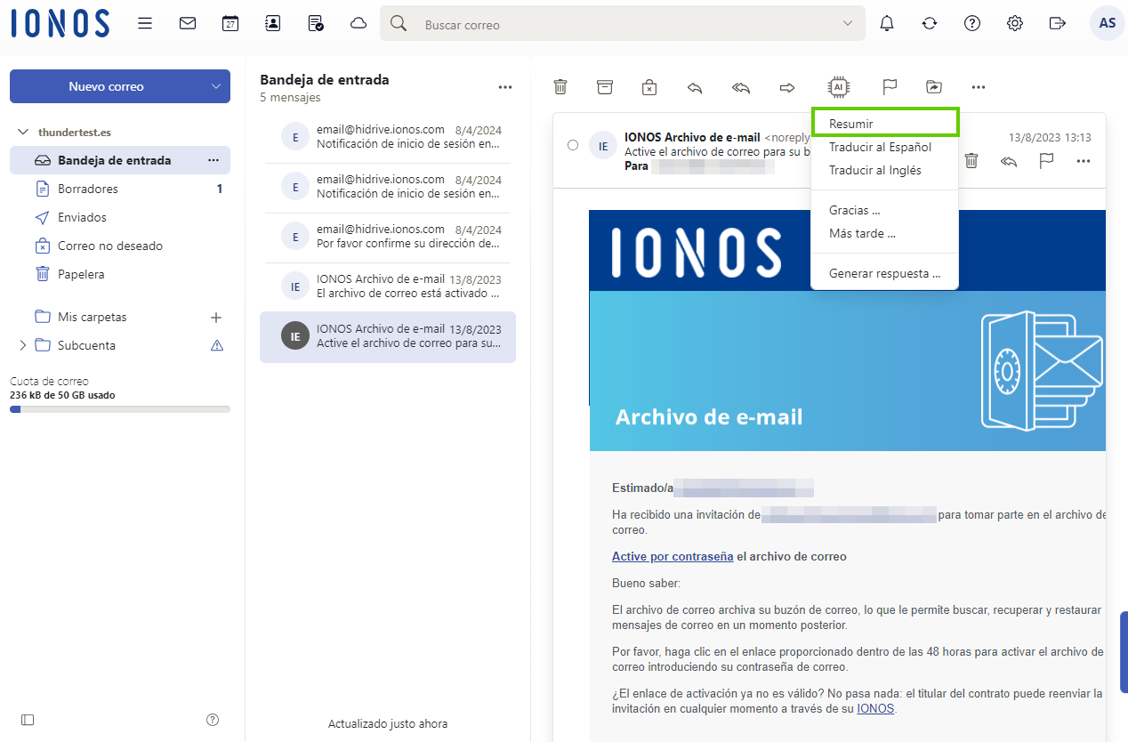This screenshot has height=742, width=1128.
Task: Click the reply icon in message header
Action: coord(1009,161)
